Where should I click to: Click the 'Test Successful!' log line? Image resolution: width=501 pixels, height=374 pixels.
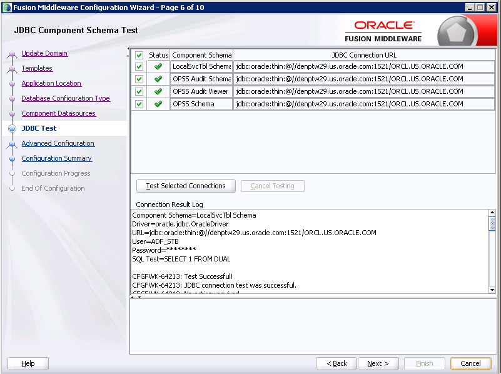click(183, 276)
